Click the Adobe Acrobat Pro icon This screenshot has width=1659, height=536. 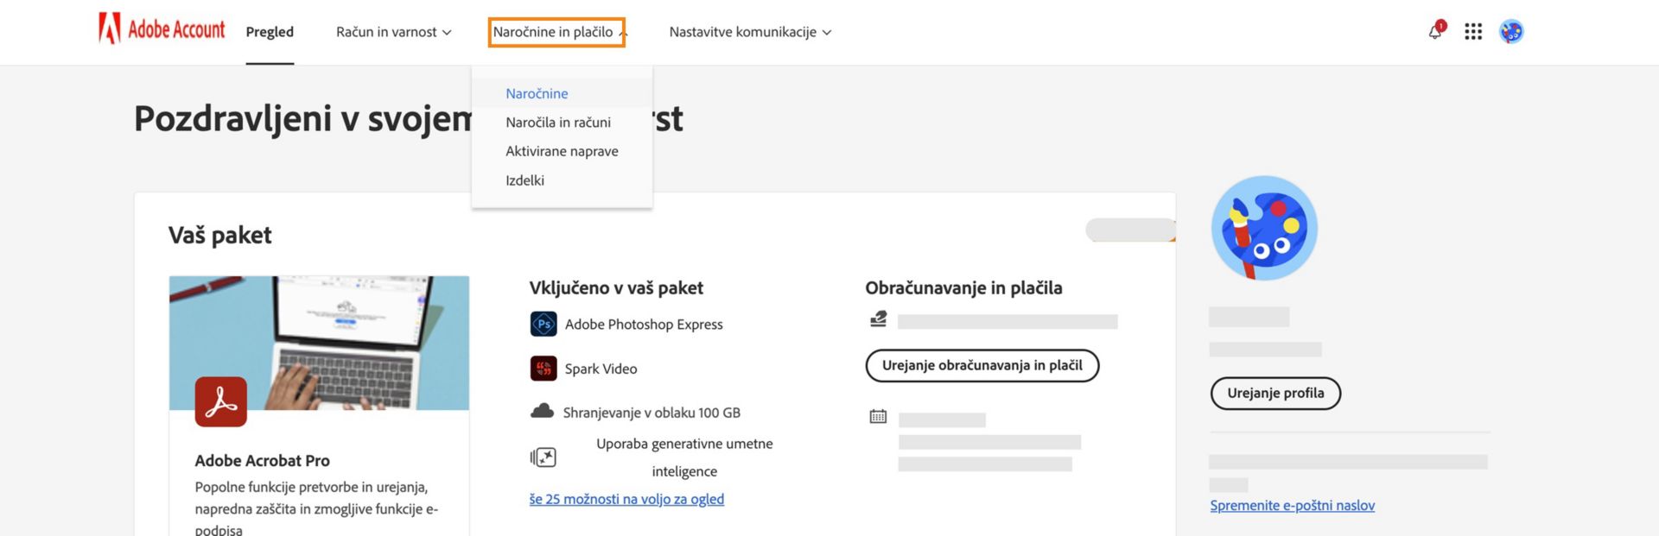[221, 401]
